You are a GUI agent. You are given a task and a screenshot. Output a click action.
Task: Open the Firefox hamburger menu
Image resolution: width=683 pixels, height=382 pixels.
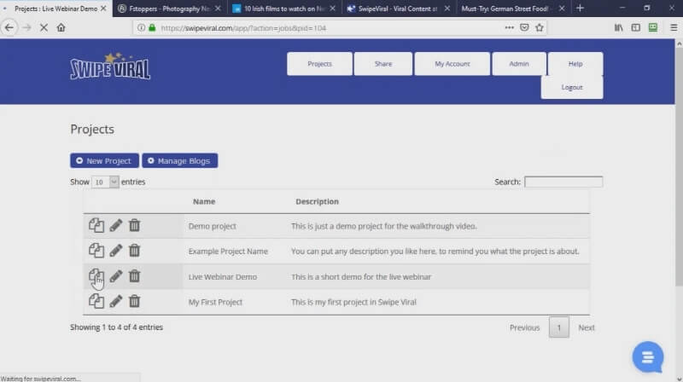pos(674,28)
